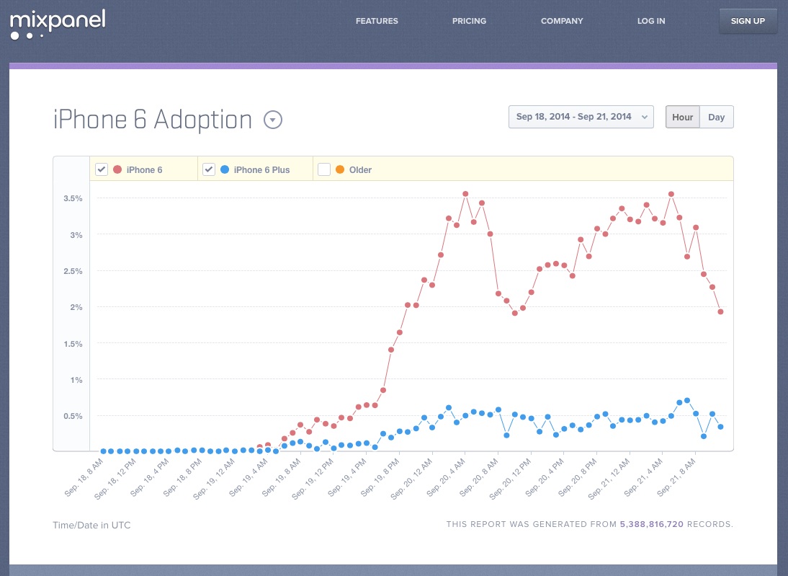
Task: Go to the Pricing page
Action: 470,21
